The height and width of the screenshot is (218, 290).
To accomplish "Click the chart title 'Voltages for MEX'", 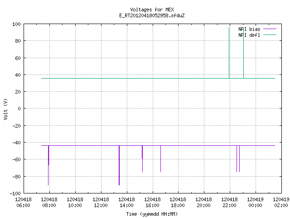I will pyautogui.click(x=152, y=10).
